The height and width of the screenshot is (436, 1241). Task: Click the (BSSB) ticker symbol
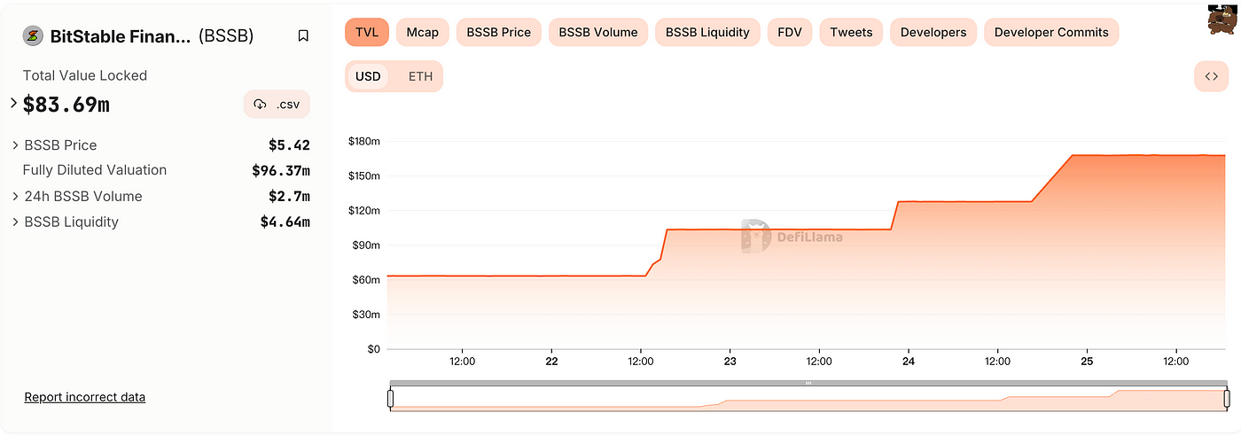tap(226, 36)
